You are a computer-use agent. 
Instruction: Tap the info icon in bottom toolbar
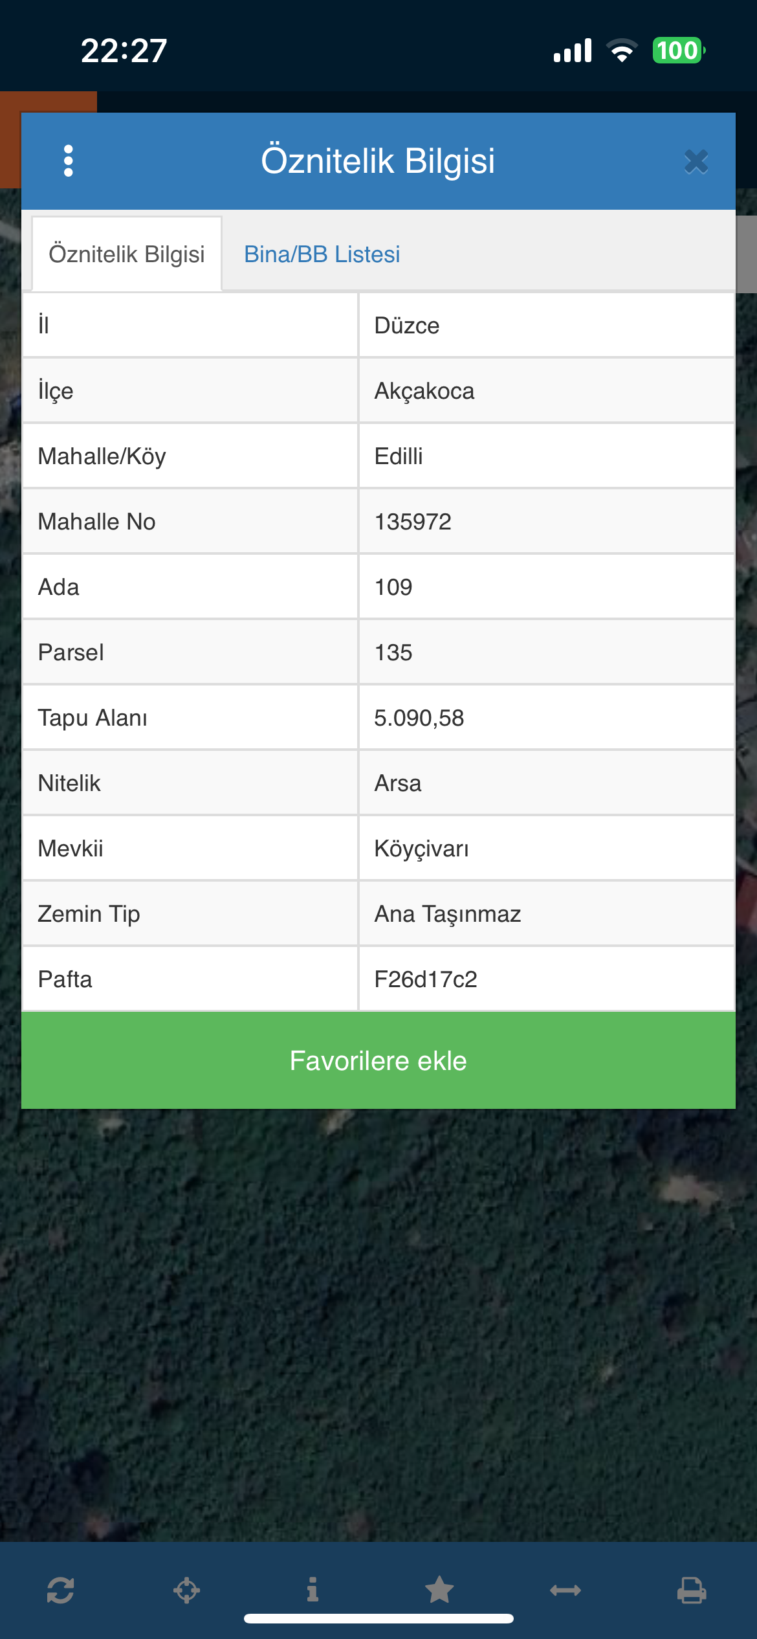313,1590
